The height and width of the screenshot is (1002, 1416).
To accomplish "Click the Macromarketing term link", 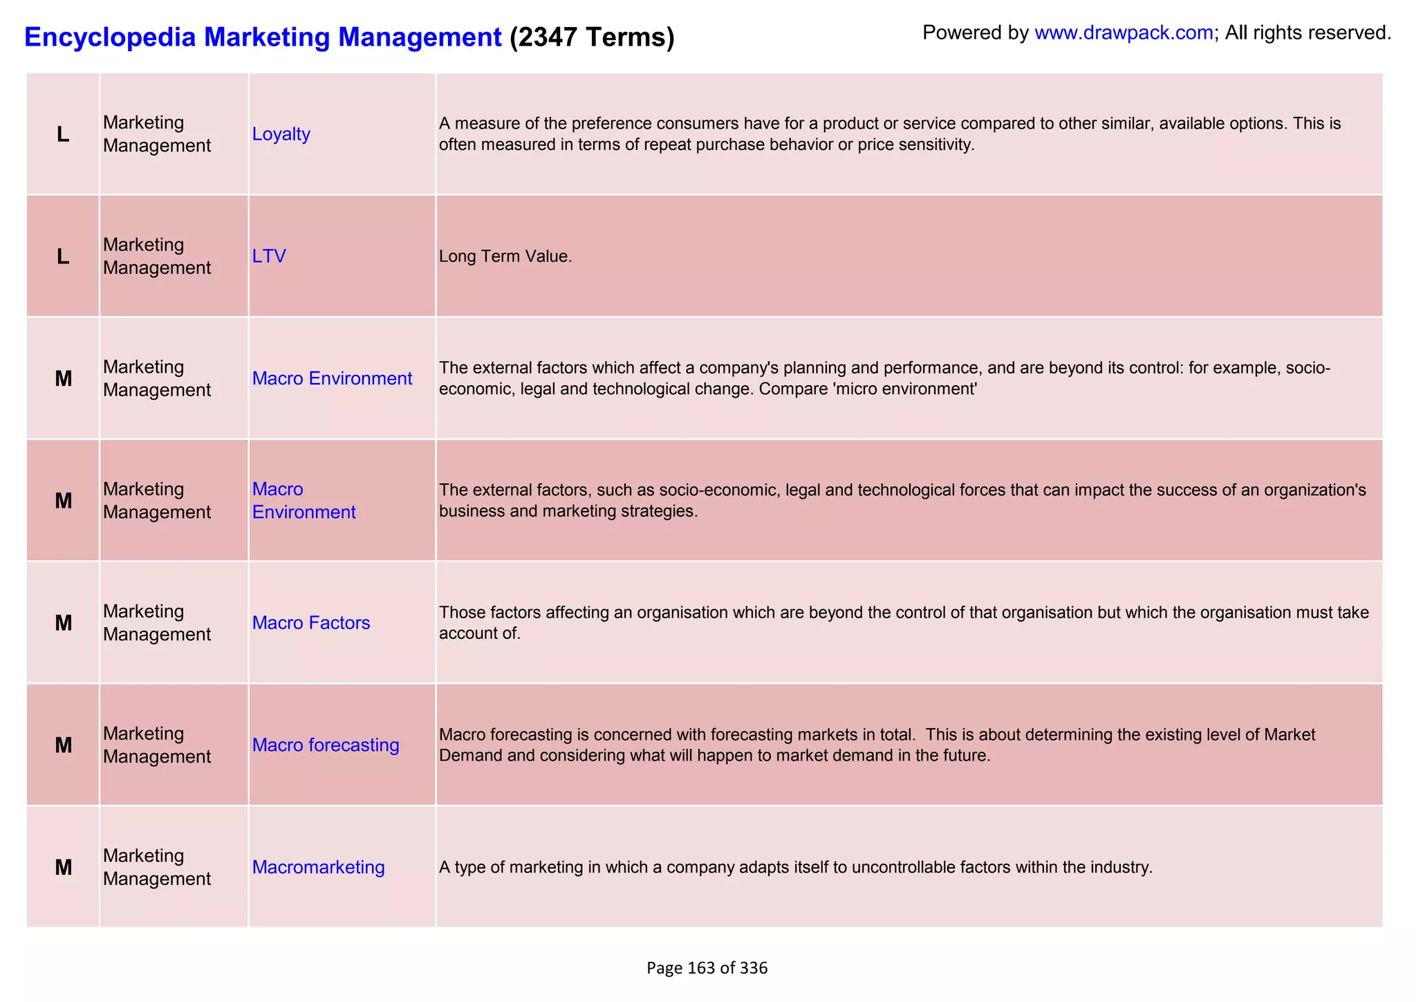I will pyautogui.click(x=318, y=866).
